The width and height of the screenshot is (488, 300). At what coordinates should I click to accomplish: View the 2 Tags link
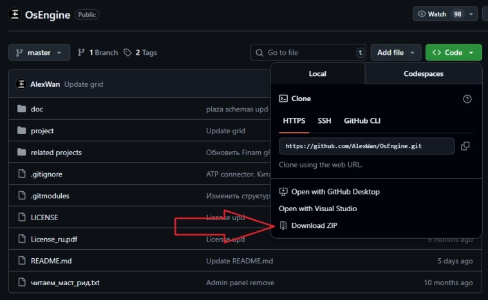(x=140, y=53)
